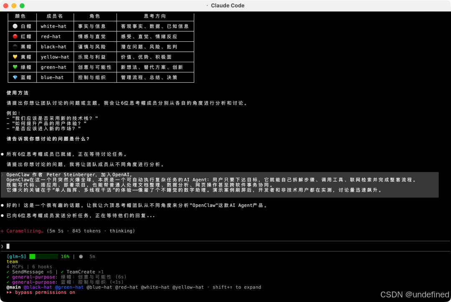Click the TeamCreate ×1 entry

point(85,272)
